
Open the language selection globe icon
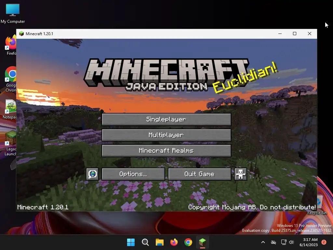coord(92,174)
